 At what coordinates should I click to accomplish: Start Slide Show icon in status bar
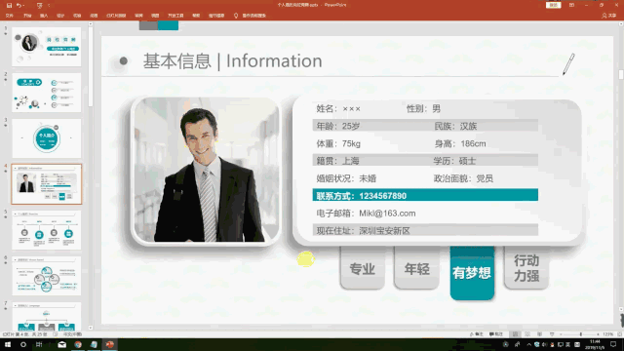(552, 334)
